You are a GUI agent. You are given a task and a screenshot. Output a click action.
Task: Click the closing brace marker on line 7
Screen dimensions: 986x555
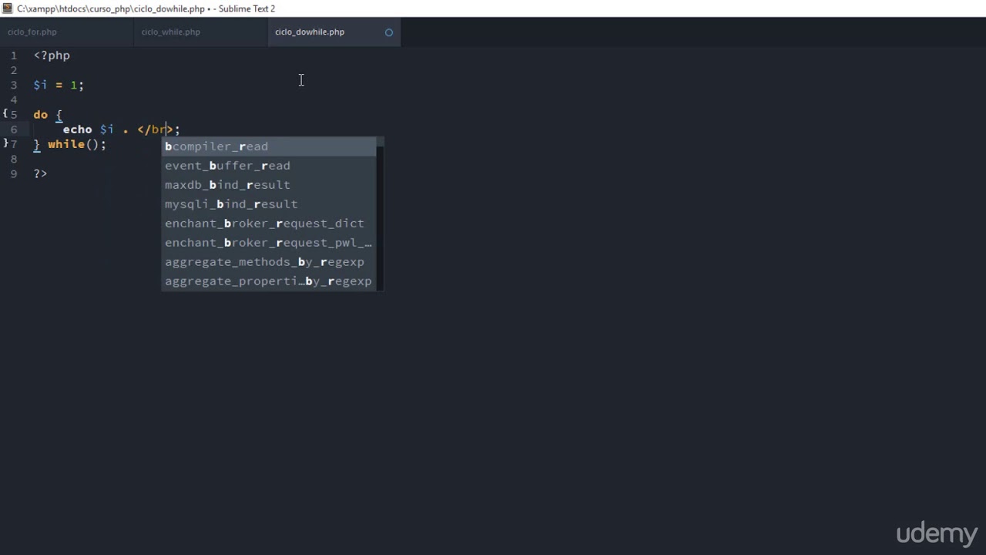pos(5,143)
